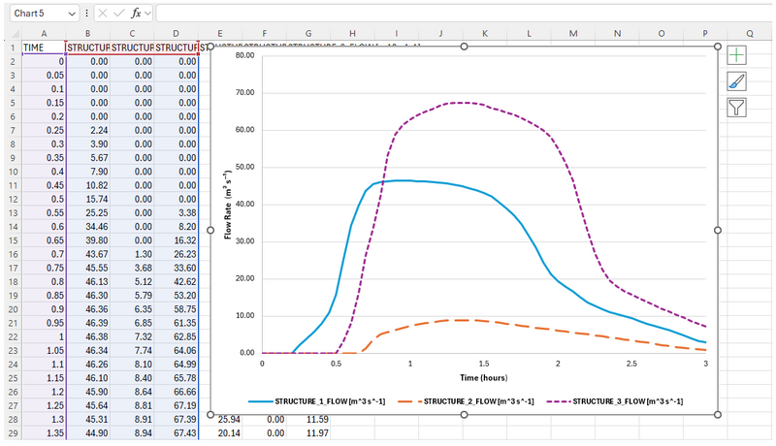Expand the Name Box dropdown arrow
The height and width of the screenshot is (446, 776).
(x=73, y=15)
